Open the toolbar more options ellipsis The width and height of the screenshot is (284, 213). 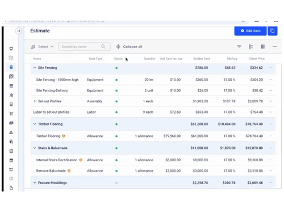[x=274, y=47]
